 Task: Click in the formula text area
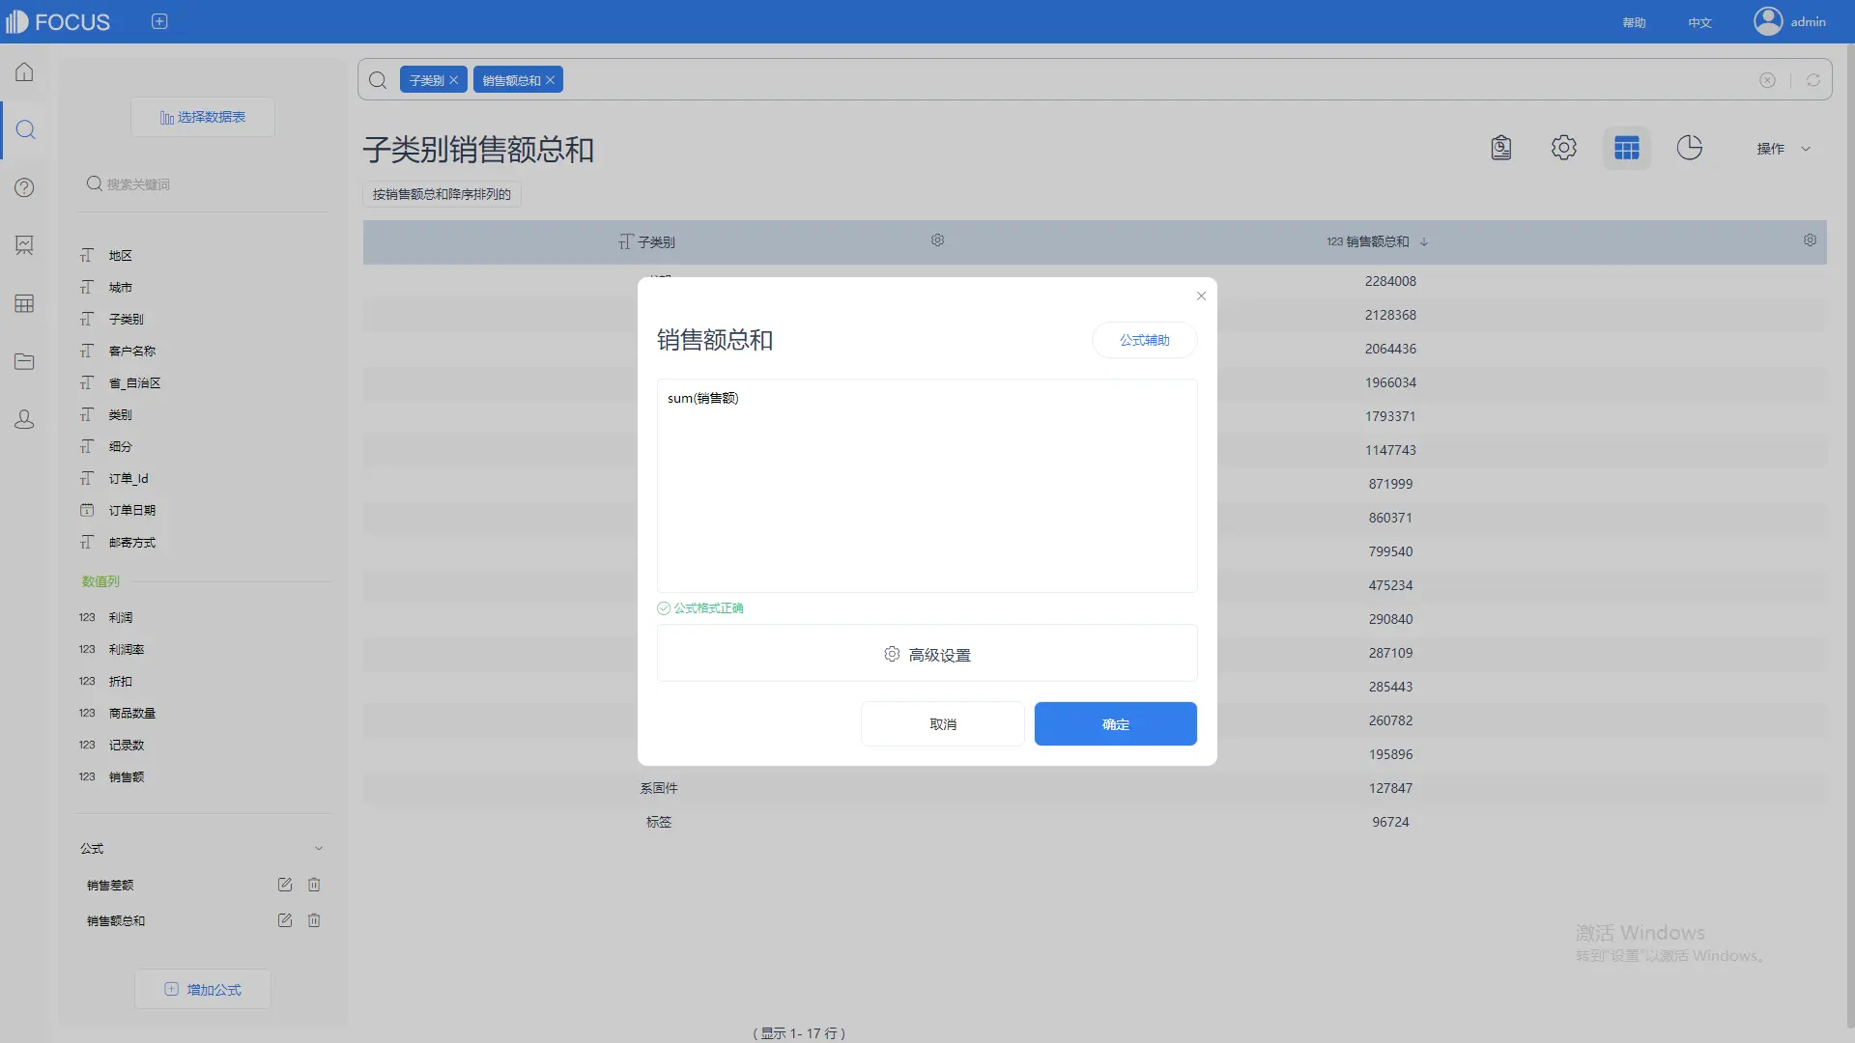927,486
